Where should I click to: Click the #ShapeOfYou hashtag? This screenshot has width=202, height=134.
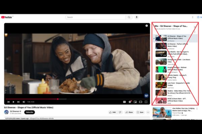[x=34, y=119]
